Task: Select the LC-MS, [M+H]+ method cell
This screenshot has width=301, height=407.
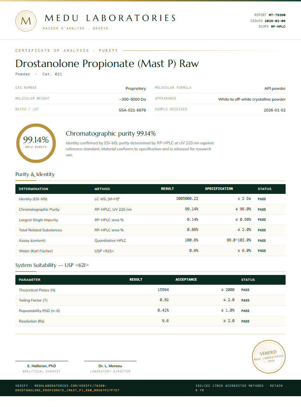Action: coord(107,199)
